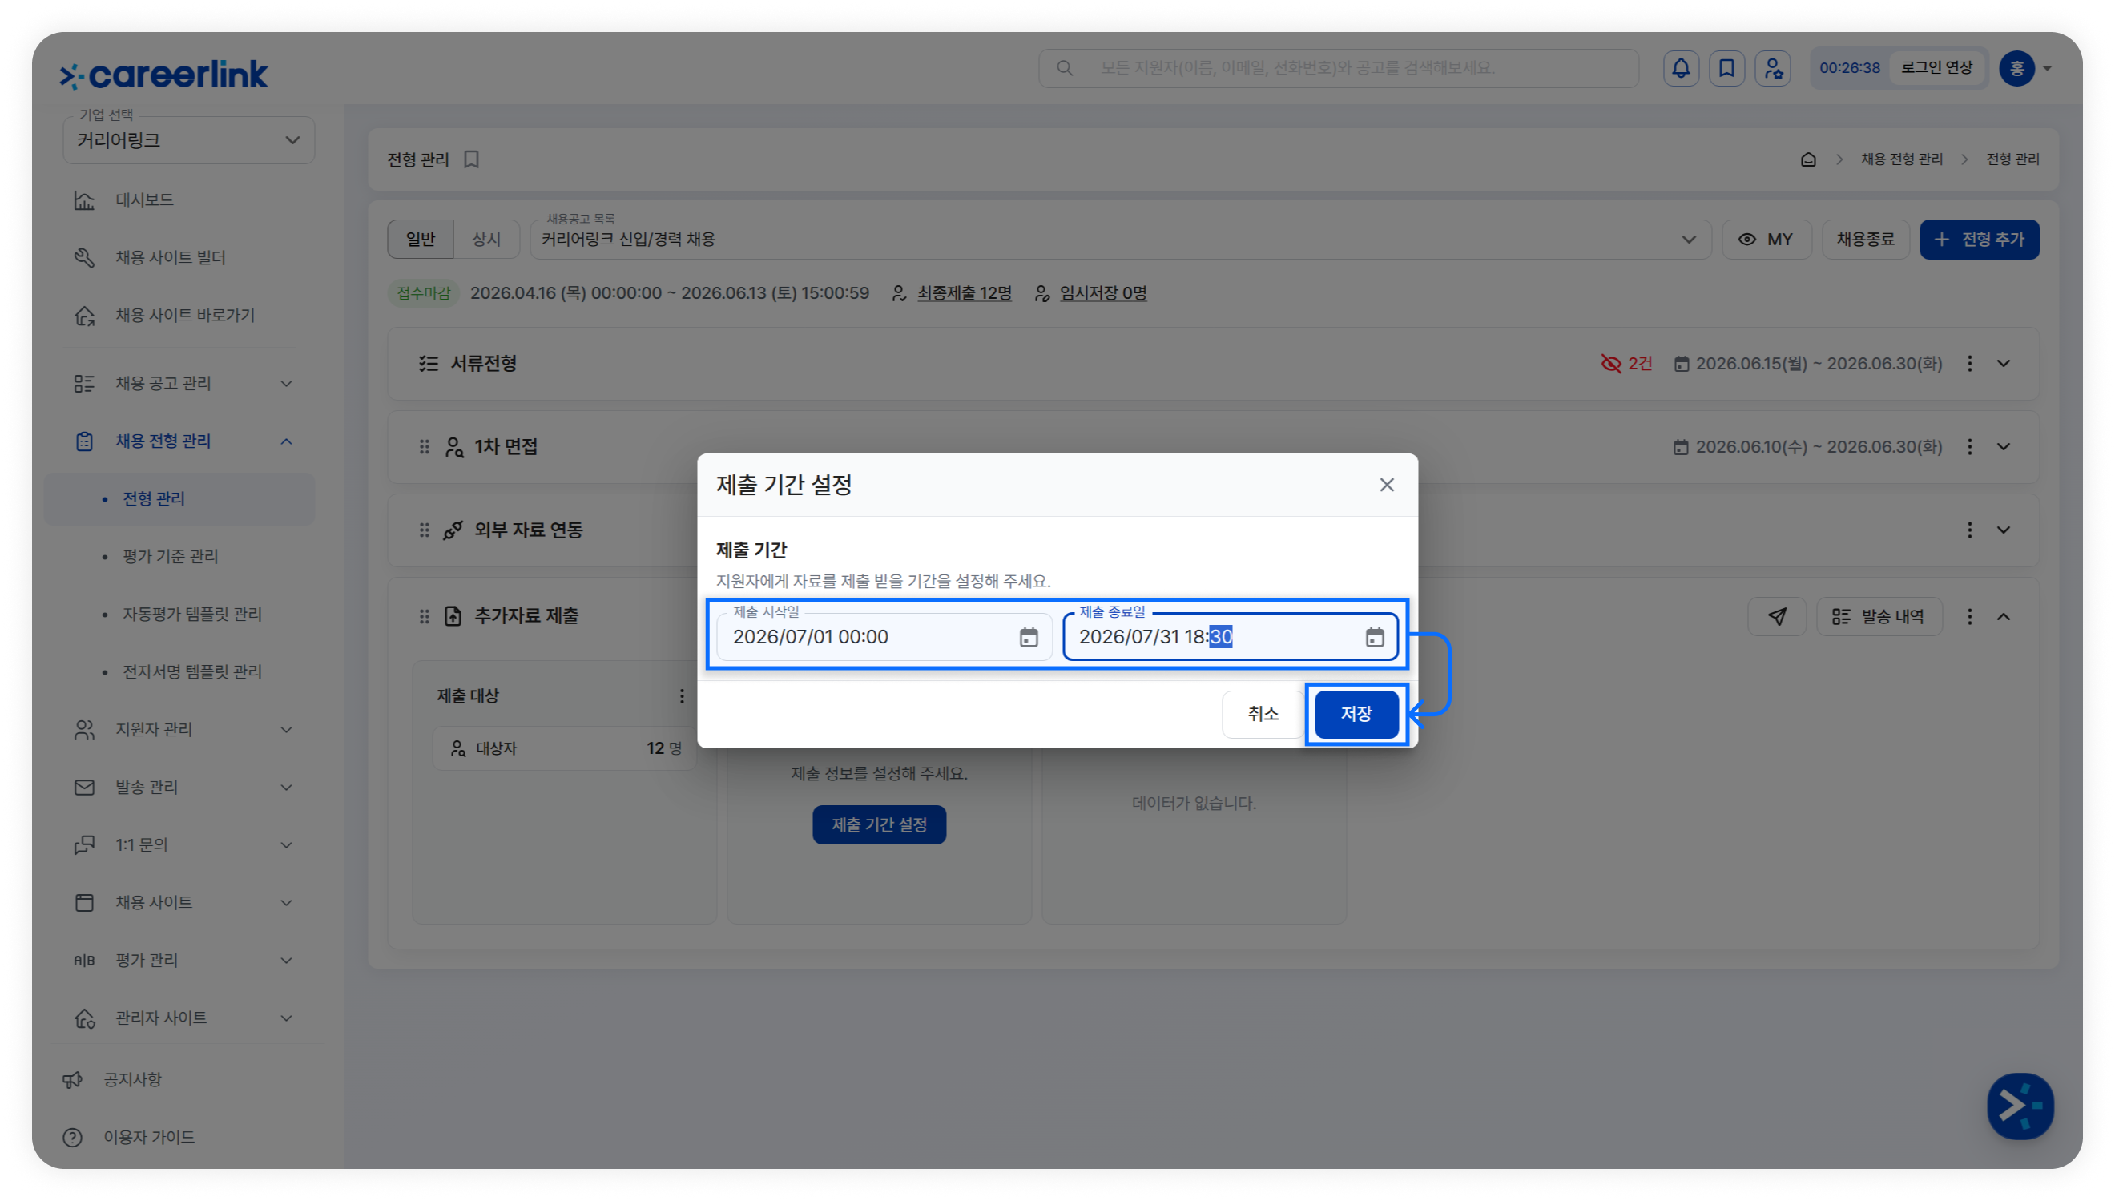Open more options for 외부 자료 연동
The height and width of the screenshot is (1201, 2115).
[1969, 530]
